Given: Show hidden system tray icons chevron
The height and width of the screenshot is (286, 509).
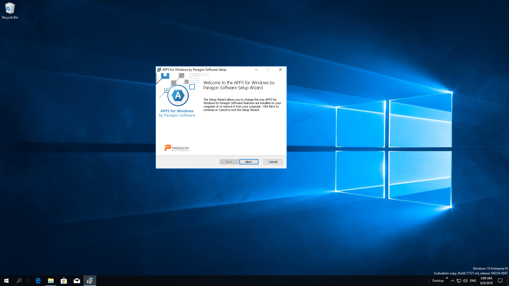Looking at the screenshot, I should click(x=452, y=281).
